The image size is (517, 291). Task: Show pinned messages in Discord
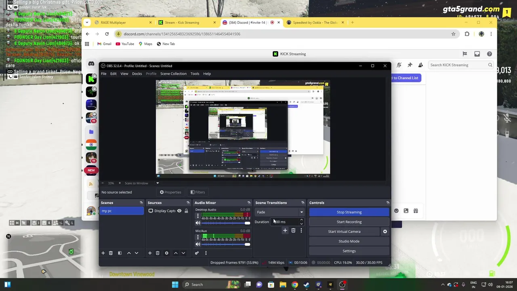coord(410,65)
